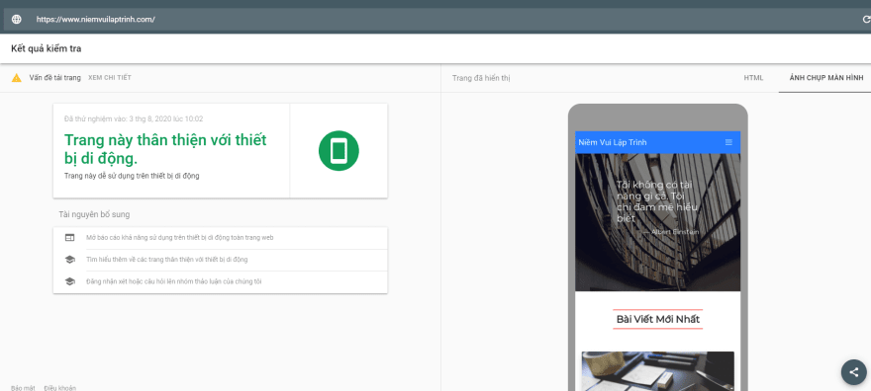The width and height of the screenshot is (871, 391).
Task: Click graduation cap icon beside 'Tìm hiểu thêm'
Action: pyautogui.click(x=70, y=260)
